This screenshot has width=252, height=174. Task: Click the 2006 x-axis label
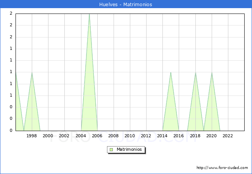[x=97, y=136]
